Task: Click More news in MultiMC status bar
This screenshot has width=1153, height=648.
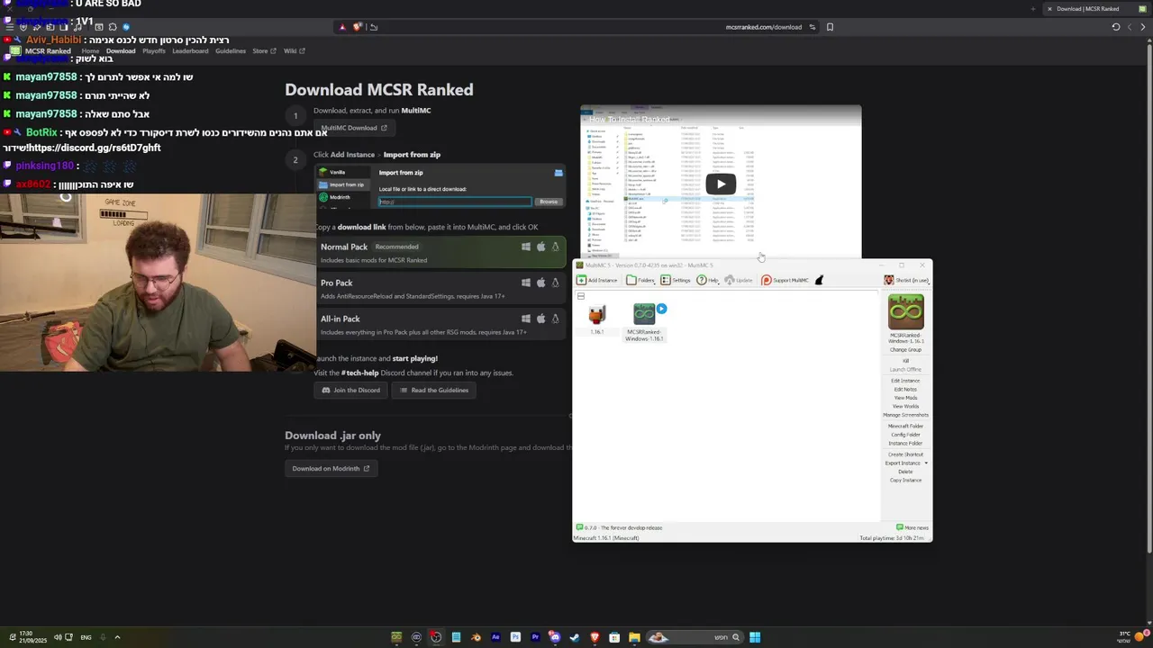Action: [912, 527]
